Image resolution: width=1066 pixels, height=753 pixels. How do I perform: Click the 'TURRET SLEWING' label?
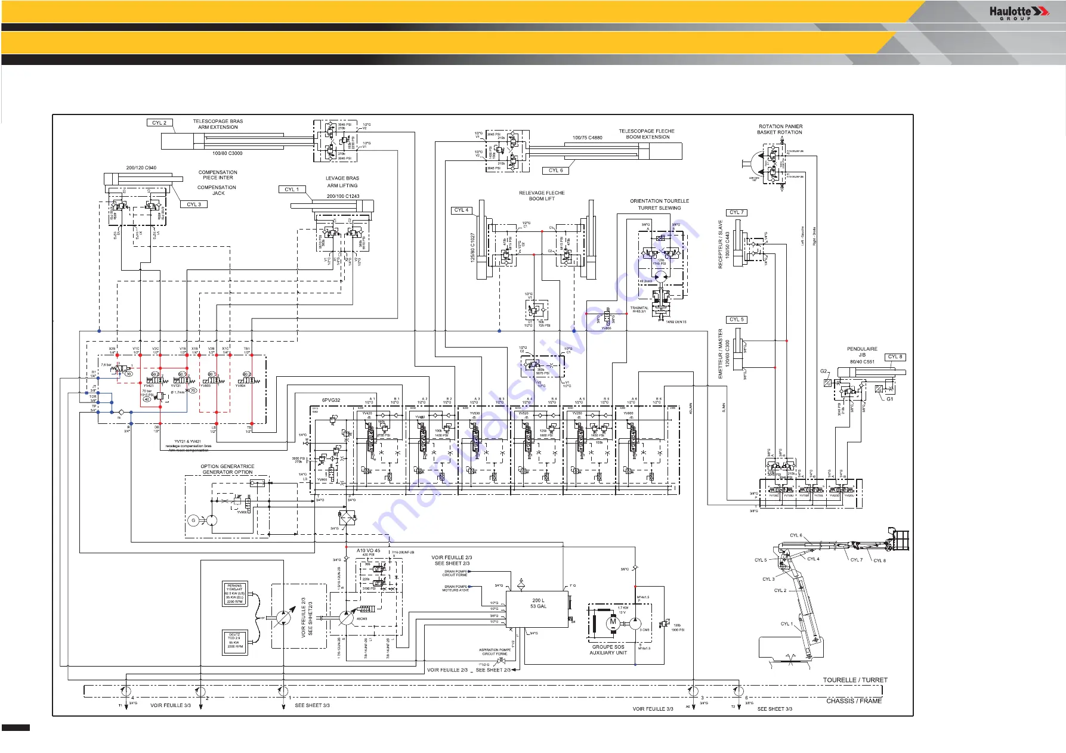659,208
